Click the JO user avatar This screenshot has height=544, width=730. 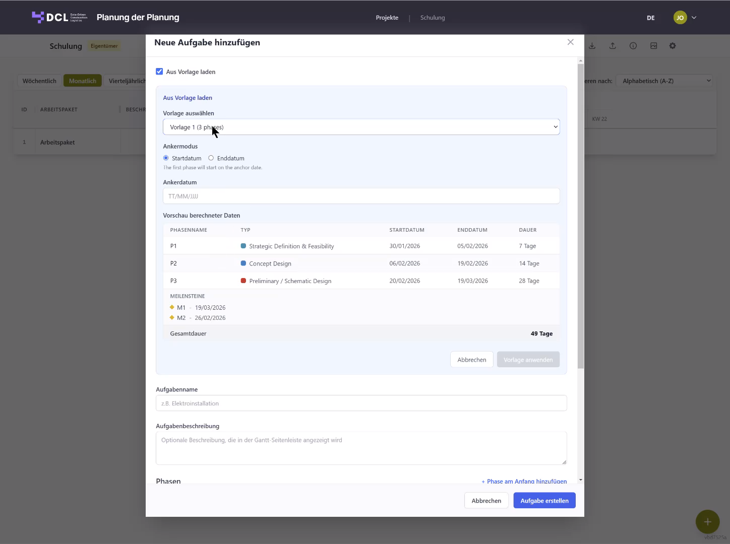pos(680,18)
